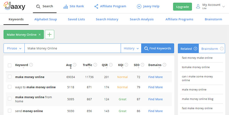Check the 'send money online' row checkbox
The height and width of the screenshot is (115, 229).
10,111
